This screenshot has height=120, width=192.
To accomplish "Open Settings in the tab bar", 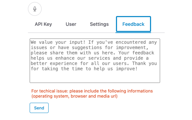I will [99, 24].
